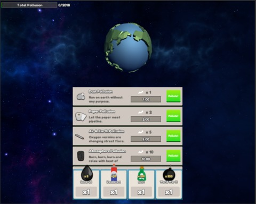Viewport: 256px width, 204px height.
Task: Activate Pollute! for Air & Earth Pollution
Action: (x=173, y=135)
